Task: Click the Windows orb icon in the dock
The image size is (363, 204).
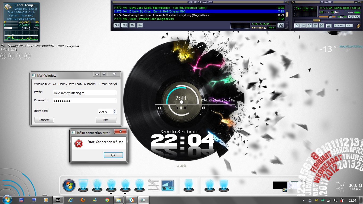Action: (69, 185)
